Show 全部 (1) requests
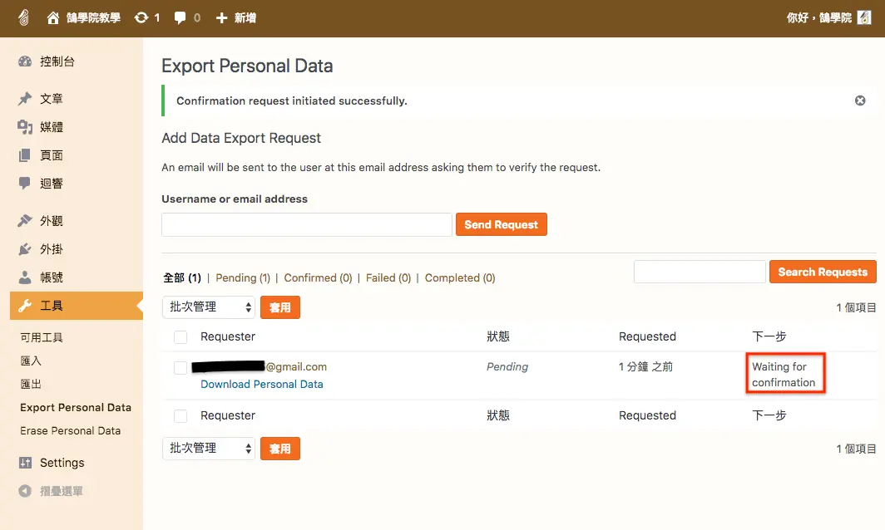 tap(181, 278)
